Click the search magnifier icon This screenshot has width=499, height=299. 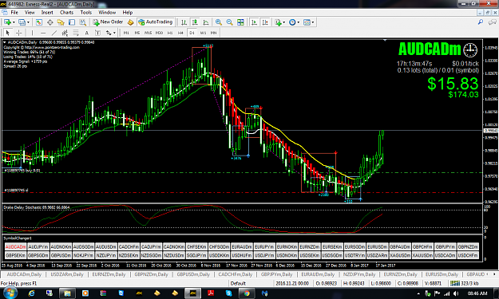tap(481, 22)
